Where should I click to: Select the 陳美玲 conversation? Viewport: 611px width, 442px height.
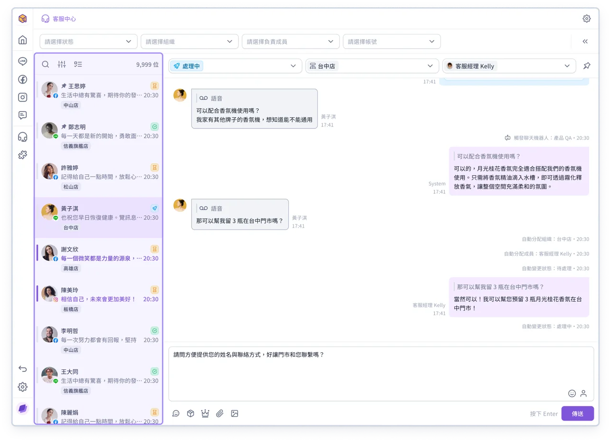pyautogui.click(x=98, y=299)
